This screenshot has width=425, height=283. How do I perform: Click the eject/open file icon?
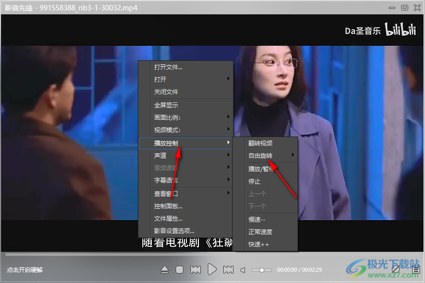[x=165, y=270]
